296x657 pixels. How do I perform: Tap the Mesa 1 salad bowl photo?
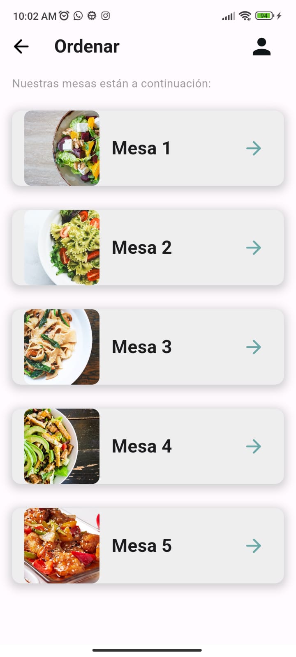[x=62, y=148]
